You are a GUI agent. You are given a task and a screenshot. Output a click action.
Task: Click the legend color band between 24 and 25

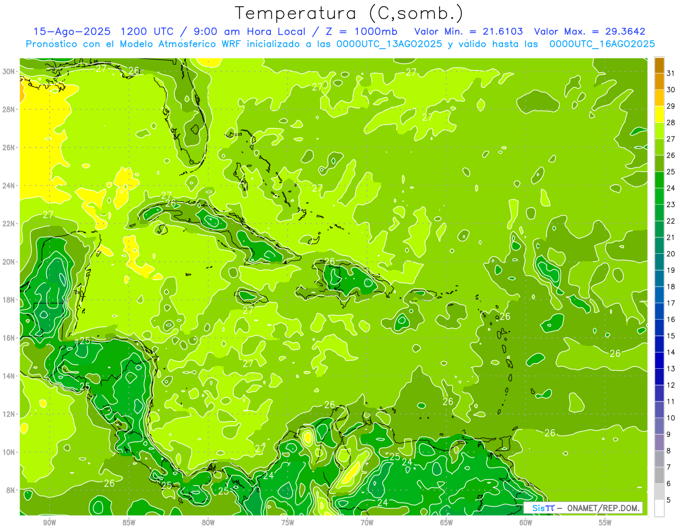(659, 180)
